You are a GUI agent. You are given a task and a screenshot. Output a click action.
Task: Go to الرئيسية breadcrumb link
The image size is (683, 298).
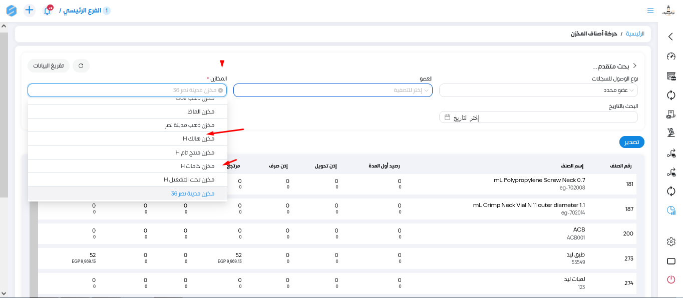635,34
